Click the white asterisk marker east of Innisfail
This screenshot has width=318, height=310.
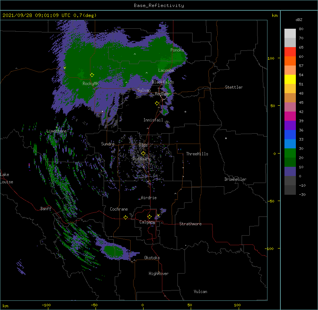pos(185,112)
